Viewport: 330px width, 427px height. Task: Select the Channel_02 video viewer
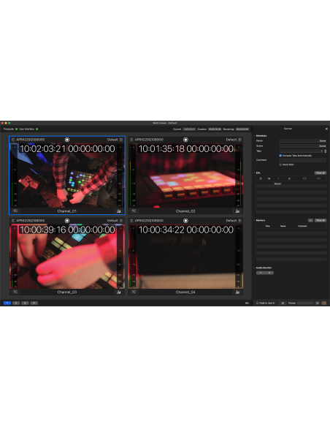tap(185, 175)
